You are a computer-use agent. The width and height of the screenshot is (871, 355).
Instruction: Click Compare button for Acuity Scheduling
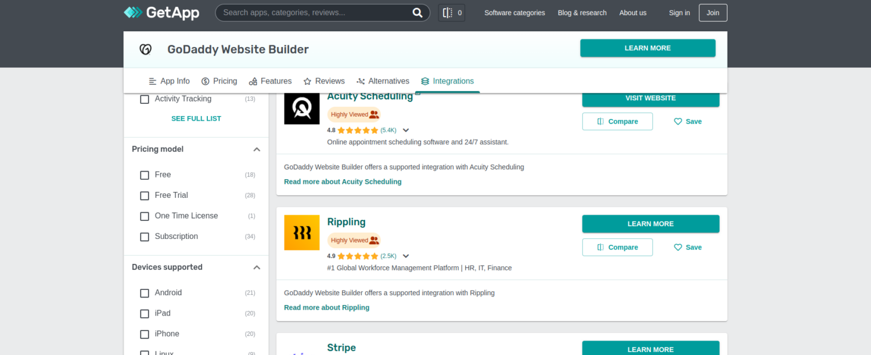pos(617,122)
